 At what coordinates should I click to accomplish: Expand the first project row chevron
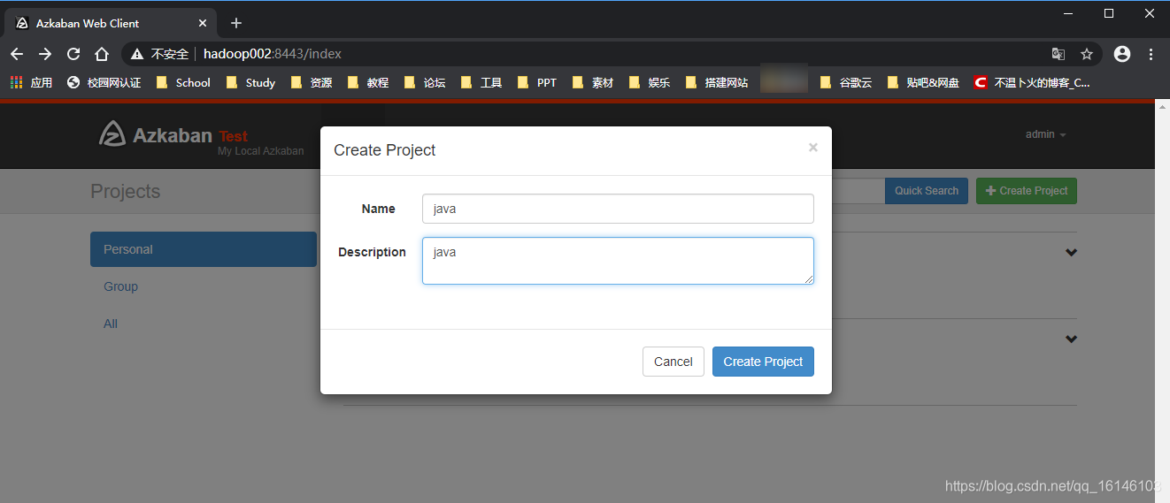1071,253
